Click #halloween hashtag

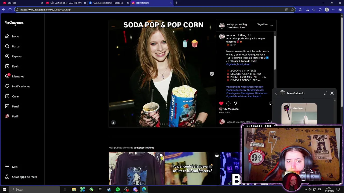click(247, 87)
